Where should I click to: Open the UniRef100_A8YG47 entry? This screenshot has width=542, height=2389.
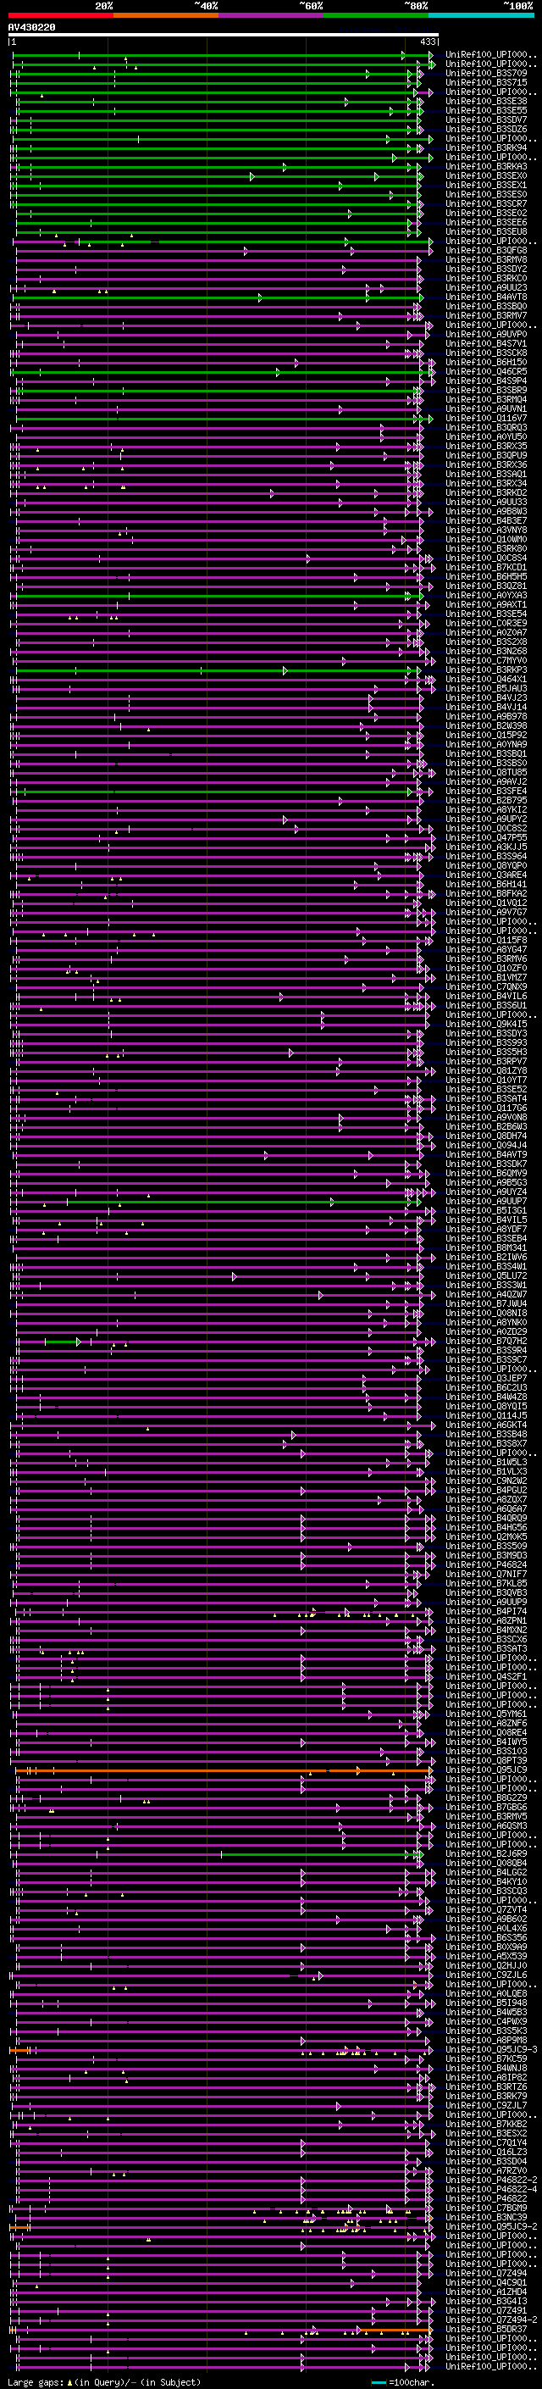(x=486, y=949)
